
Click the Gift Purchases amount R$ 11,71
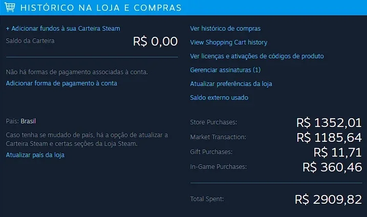[337, 153]
